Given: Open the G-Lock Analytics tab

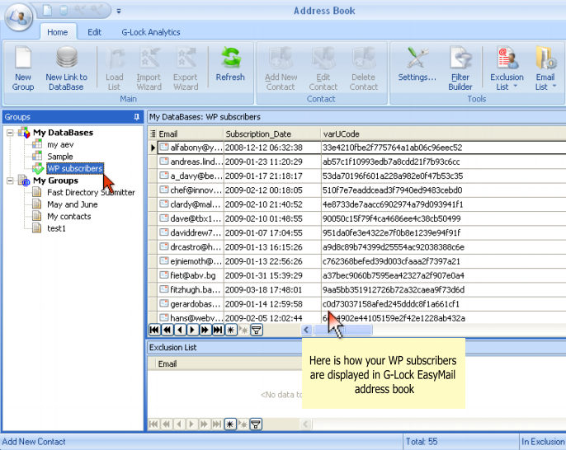Looking at the screenshot, I should pyautogui.click(x=151, y=32).
